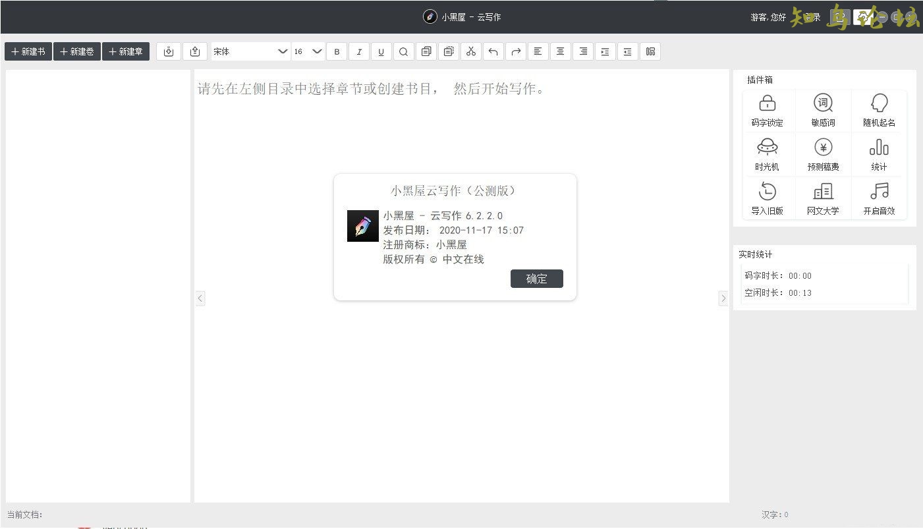
Task: Click the 发布日期 2020-11-17 15:07 line
Action: click(453, 231)
